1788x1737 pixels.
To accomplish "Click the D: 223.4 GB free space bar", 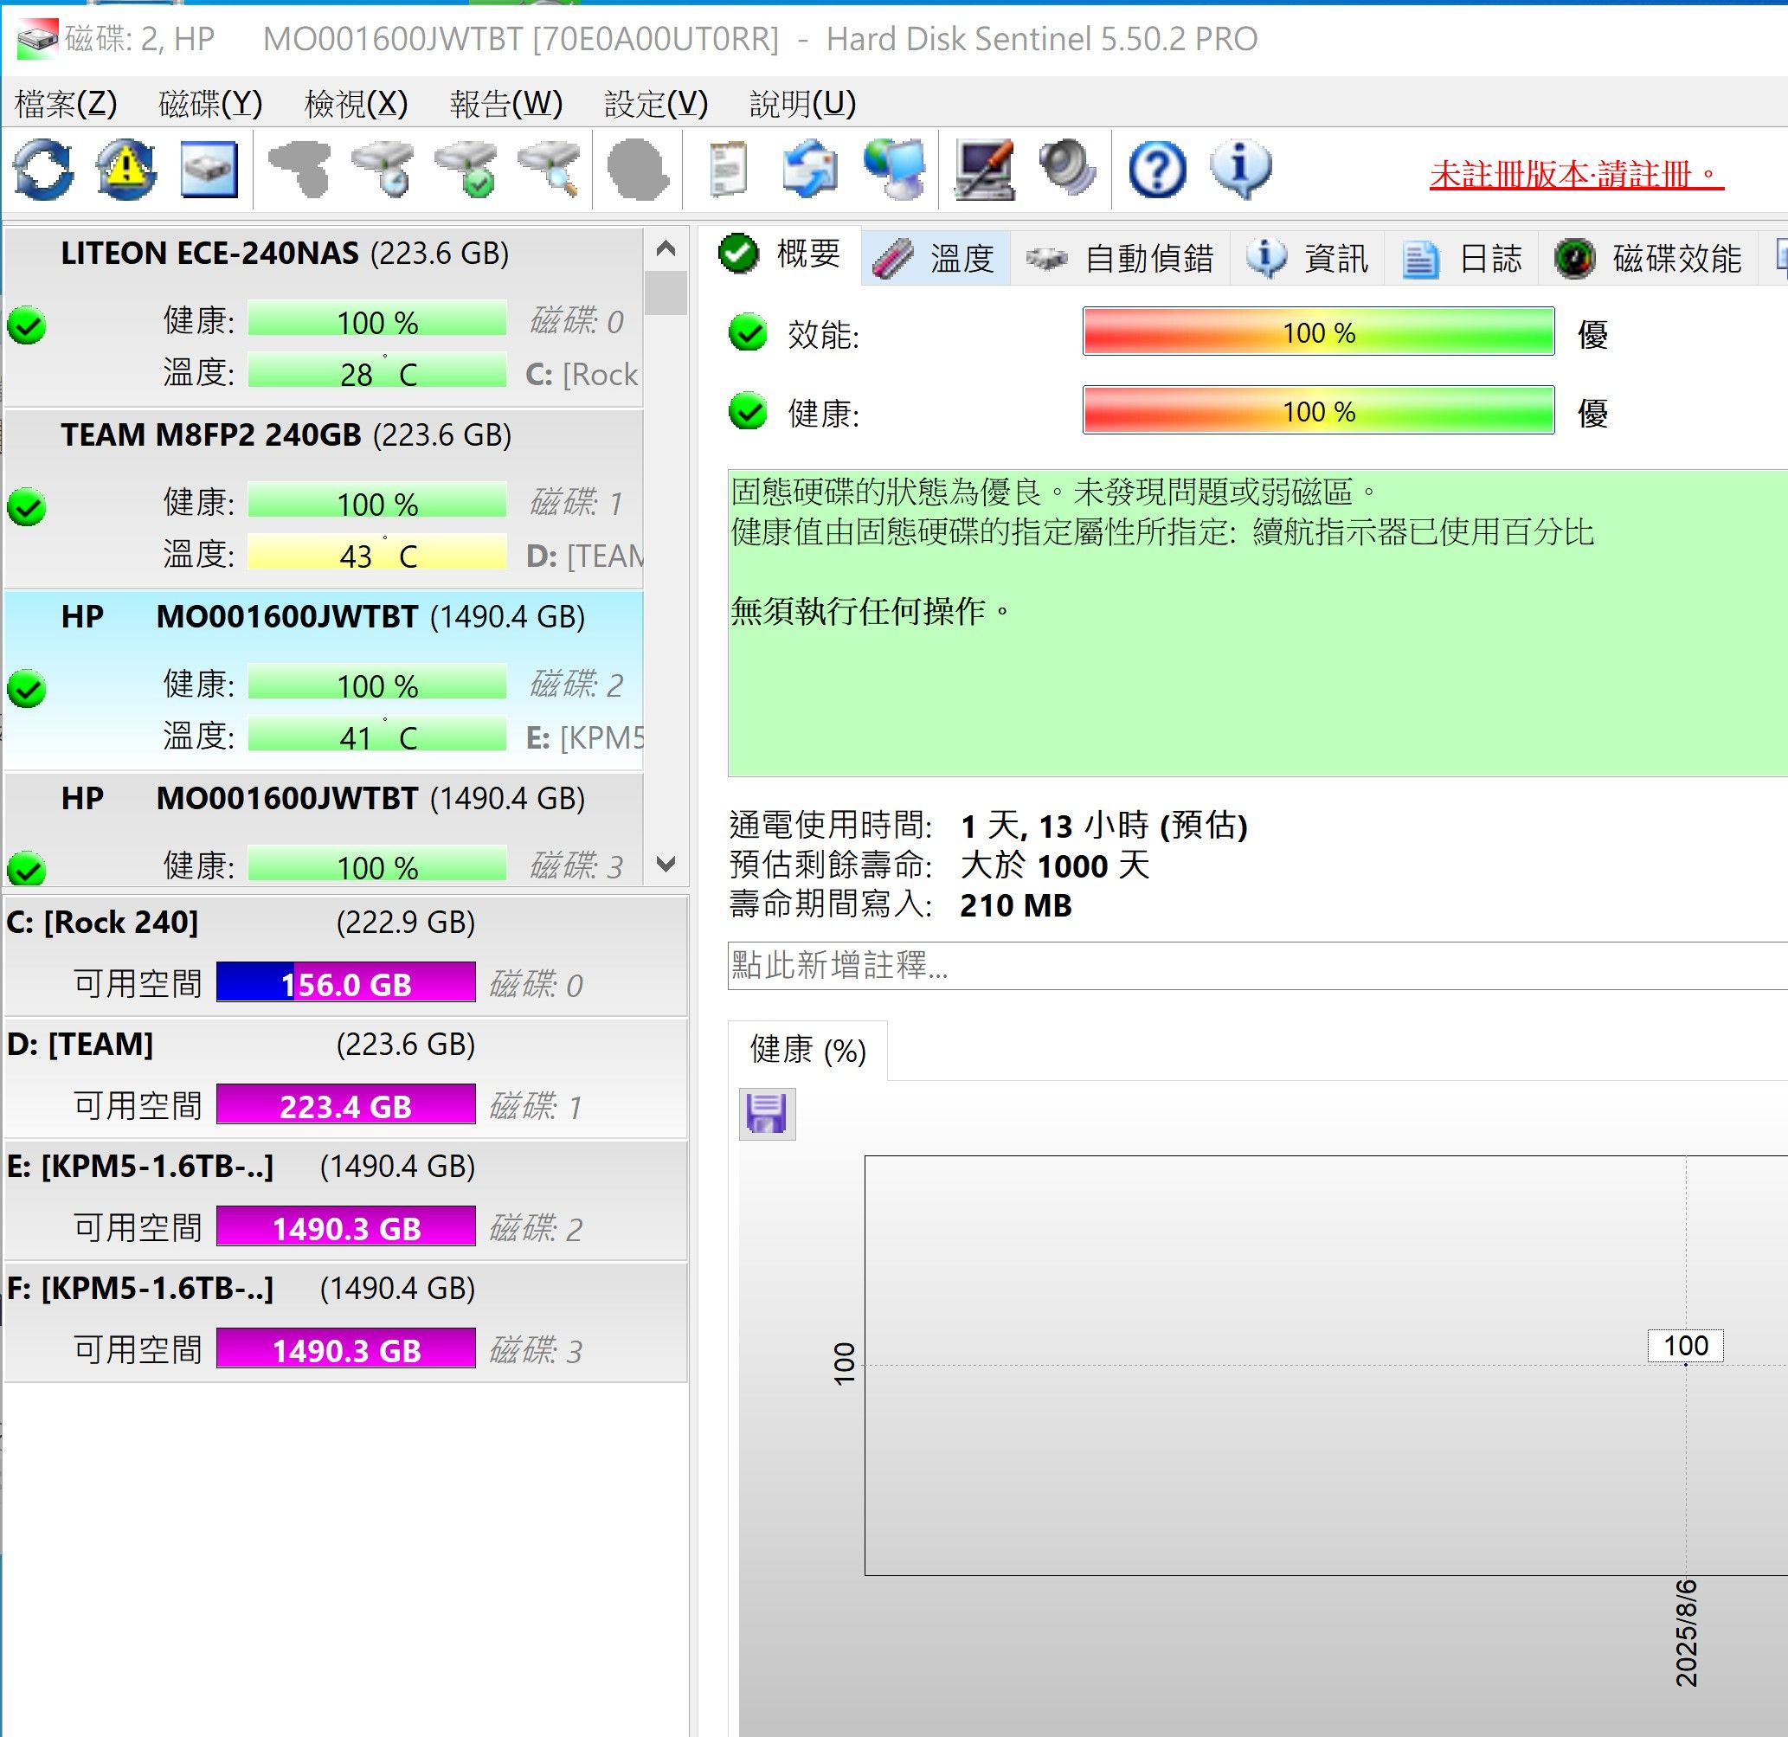I will [x=345, y=1105].
